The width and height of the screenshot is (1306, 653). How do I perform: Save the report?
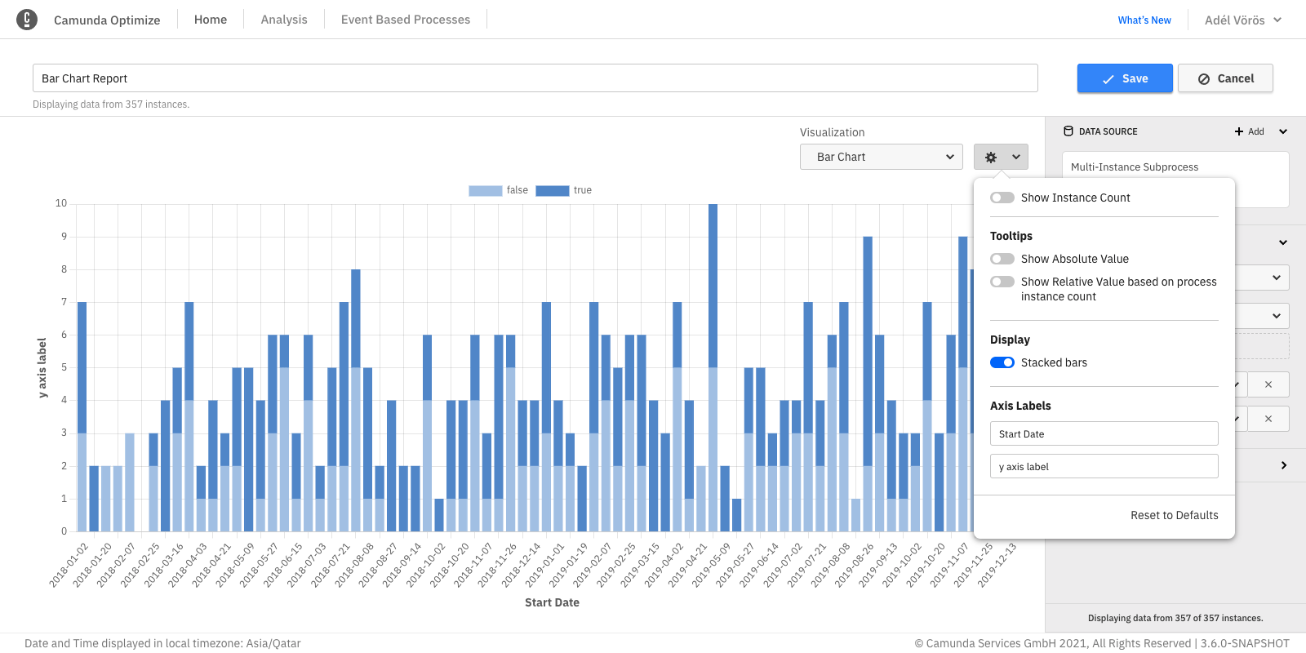[x=1125, y=78]
